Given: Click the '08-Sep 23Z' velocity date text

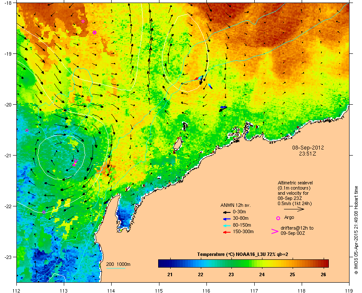Looking at the screenshot, I should click(x=290, y=199).
